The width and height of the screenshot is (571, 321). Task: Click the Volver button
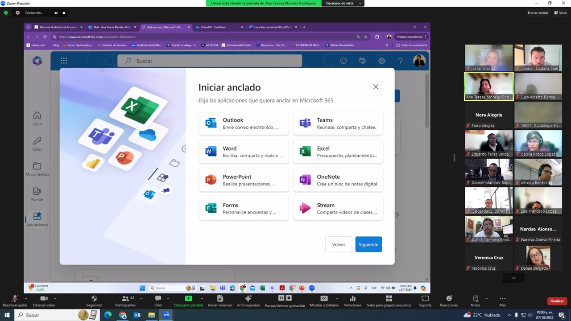339,244
